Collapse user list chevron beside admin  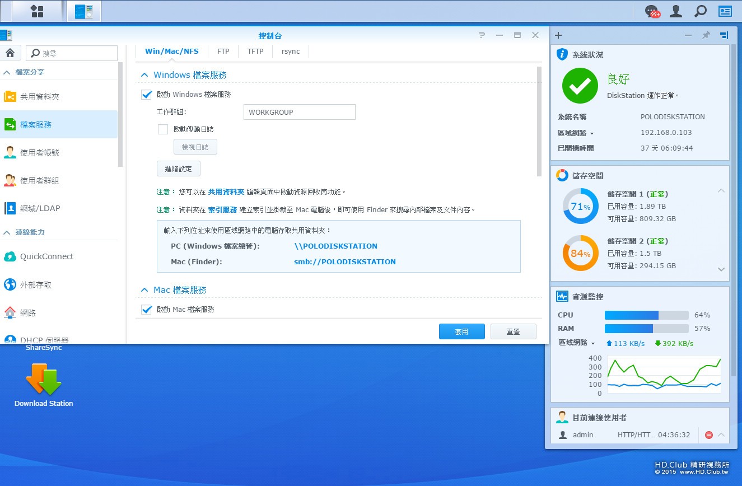pyautogui.click(x=721, y=435)
